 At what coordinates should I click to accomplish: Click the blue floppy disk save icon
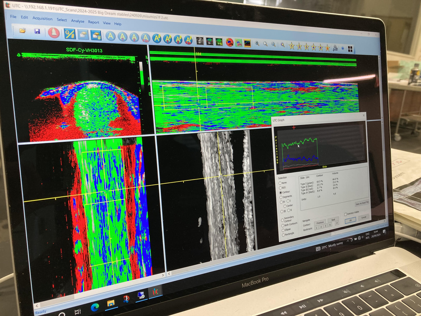(x=37, y=32)
